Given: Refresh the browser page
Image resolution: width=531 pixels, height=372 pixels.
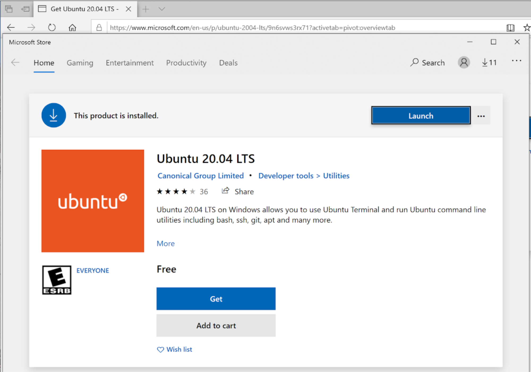Looking at the screenshot, I should pos(52,27).
